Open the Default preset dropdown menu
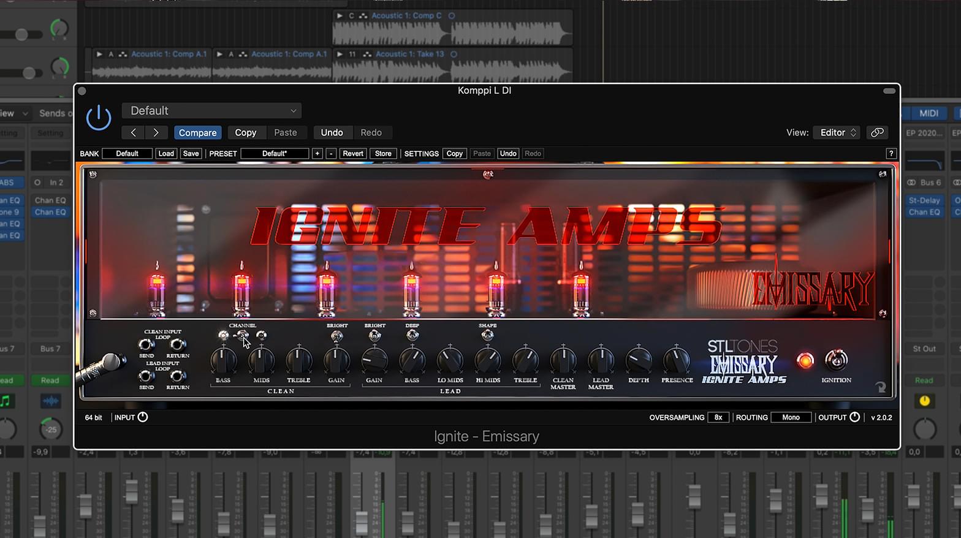The height and width of the screenshot is (538, 961). (211, 111)
